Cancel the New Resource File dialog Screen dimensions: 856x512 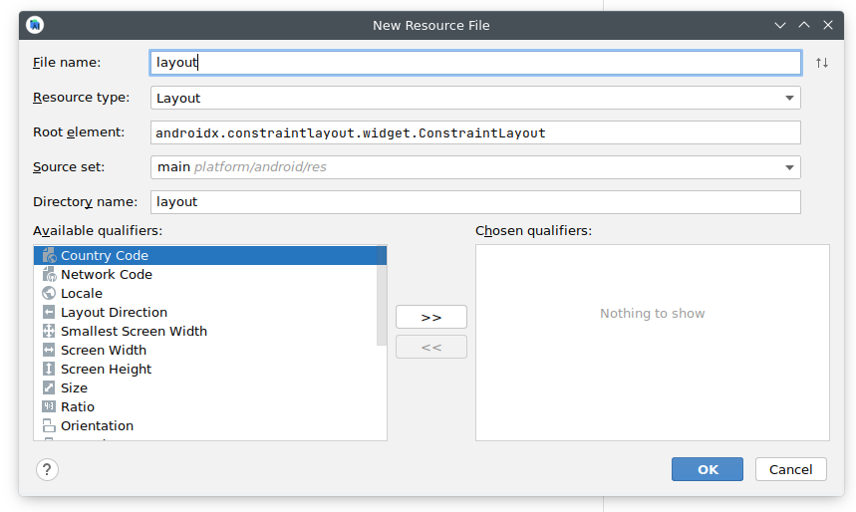(790, 470)
